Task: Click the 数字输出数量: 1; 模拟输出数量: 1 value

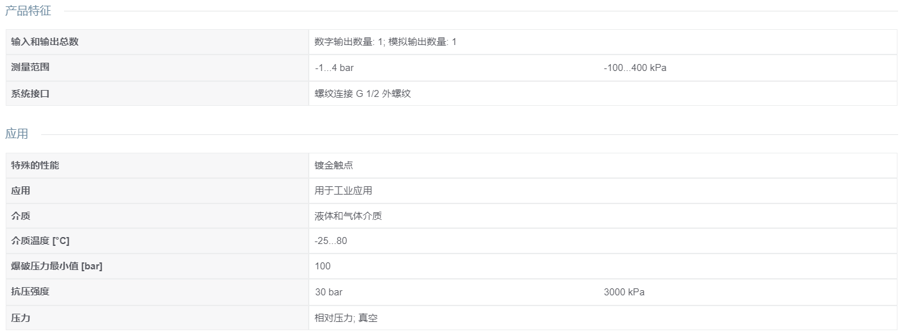Action: pos(385,42)
